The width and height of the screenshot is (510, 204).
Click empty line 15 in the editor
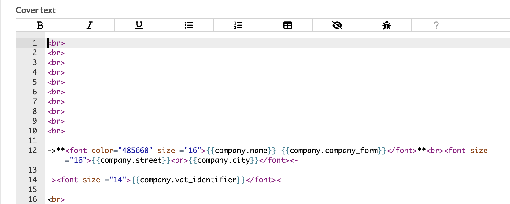click(x=277, y=189)
